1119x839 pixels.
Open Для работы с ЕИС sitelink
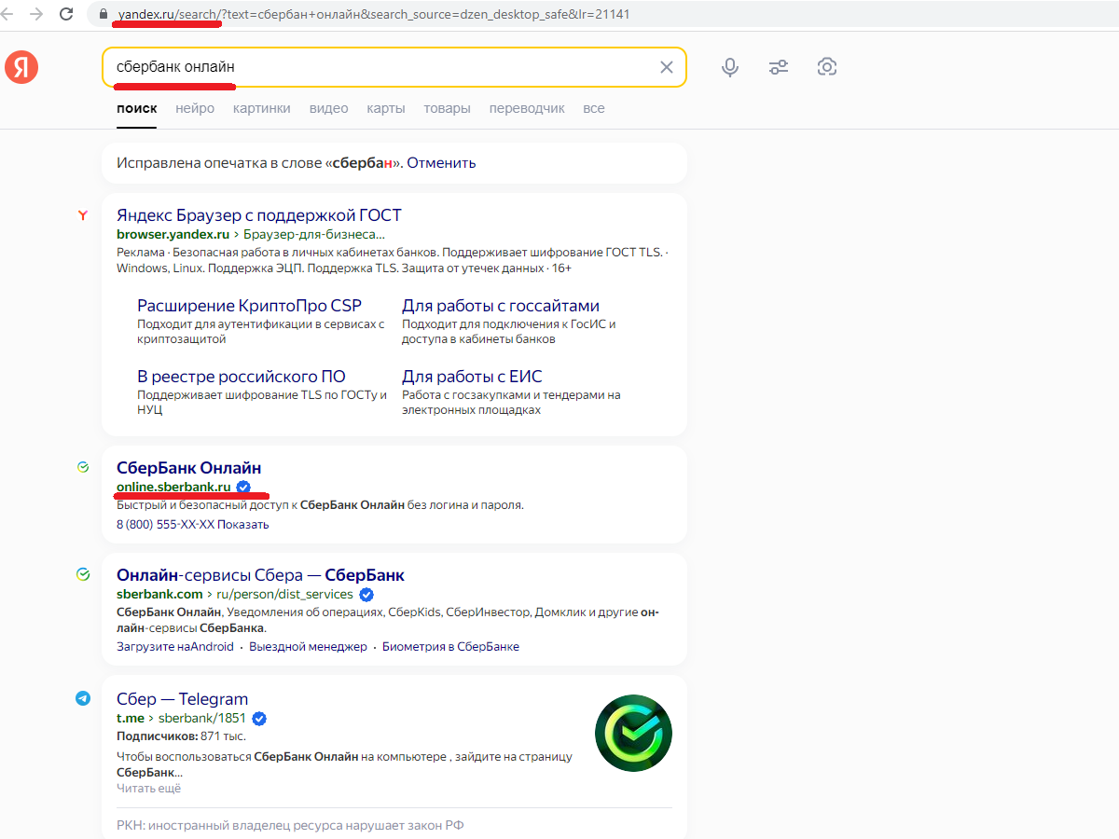(472, 377)
